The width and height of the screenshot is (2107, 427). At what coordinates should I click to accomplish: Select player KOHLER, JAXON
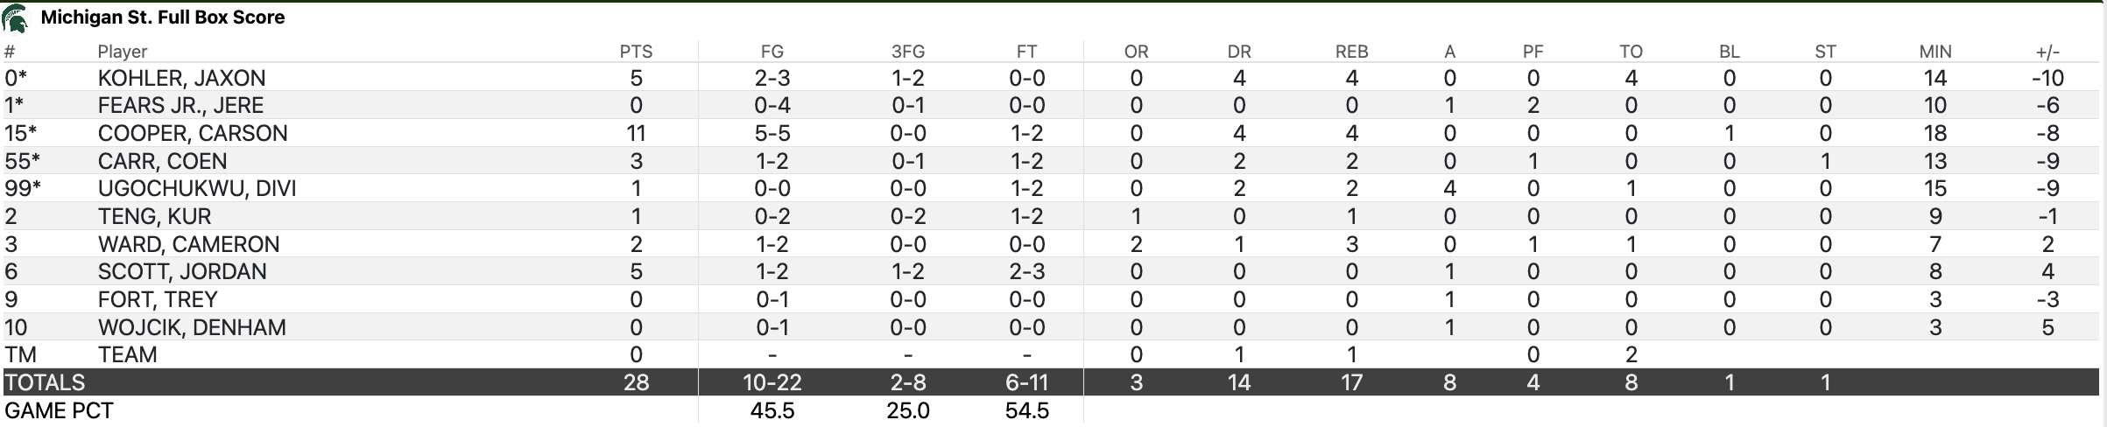tap(181, 78)
